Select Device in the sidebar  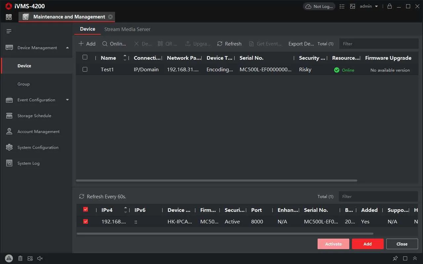coord(36,66)
